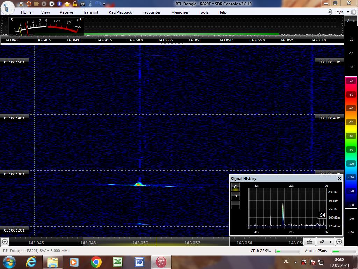Open the Transmit ribbon tab

pos(91,12)
